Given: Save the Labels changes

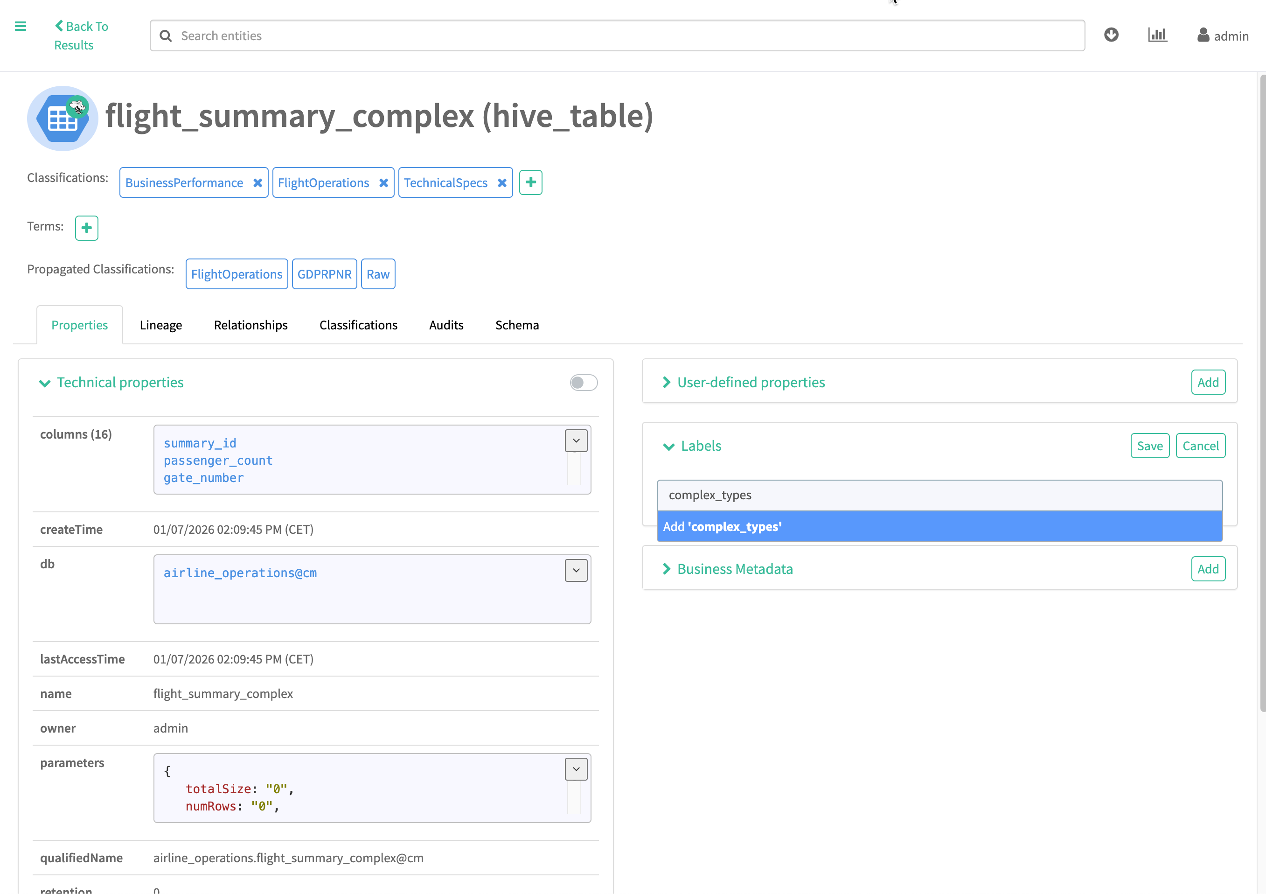Looking at the screenshot, I should pos(1150,446).
